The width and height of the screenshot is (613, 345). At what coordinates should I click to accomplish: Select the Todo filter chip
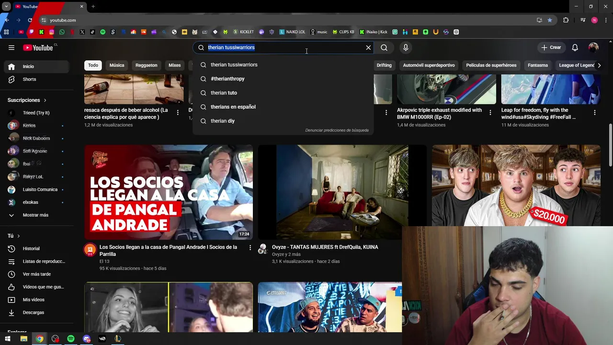[x=93, y=65]
